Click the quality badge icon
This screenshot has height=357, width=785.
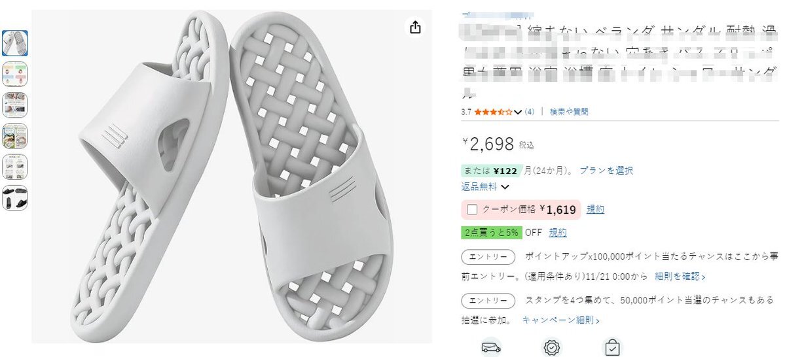[x=552, y=347]
